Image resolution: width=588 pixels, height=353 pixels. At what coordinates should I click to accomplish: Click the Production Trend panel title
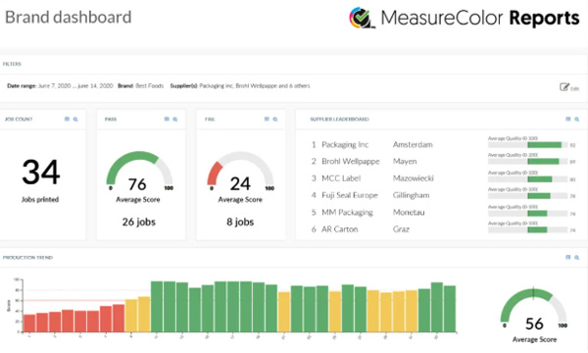tap(27, 257)
